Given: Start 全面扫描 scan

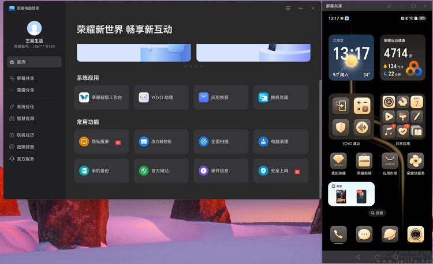Looking at the screenshot, I should click(221, 141).
